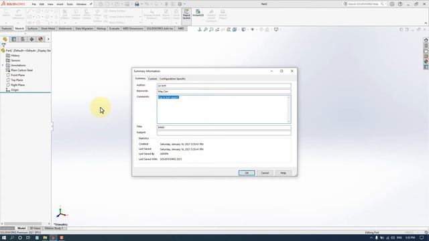Switch to Configuration Specific tab in dialog
Image resolution: width=429 pixels, height=241 pixels.
point(172,79)
